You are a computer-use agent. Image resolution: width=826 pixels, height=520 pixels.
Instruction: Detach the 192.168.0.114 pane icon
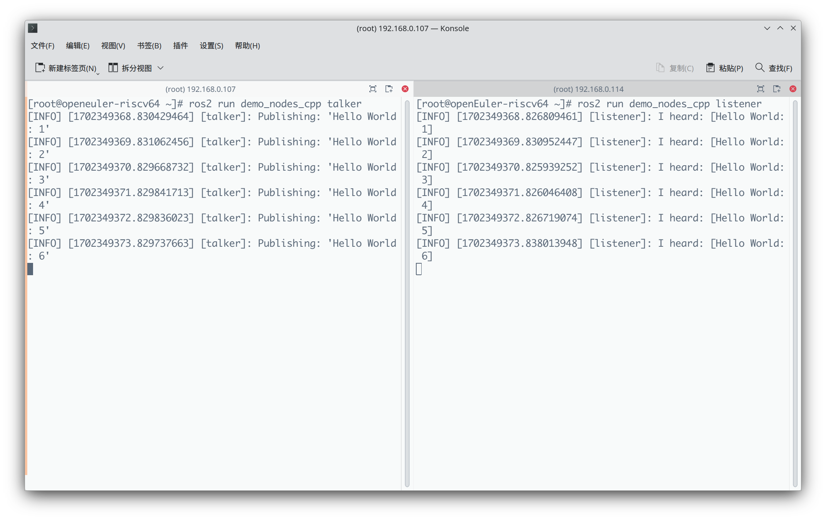point(777,89)
